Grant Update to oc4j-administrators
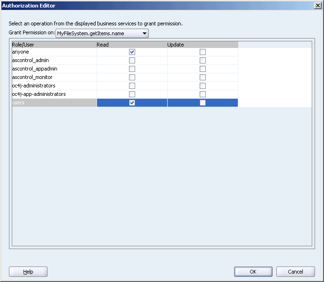Image resolution: width=324 pixels, height=282 pixels. pyautogui.click(x=202, y=86)
